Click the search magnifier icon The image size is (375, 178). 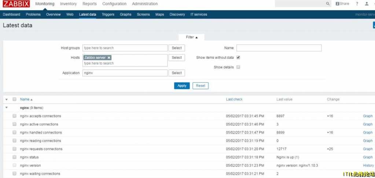pos(328,4)
